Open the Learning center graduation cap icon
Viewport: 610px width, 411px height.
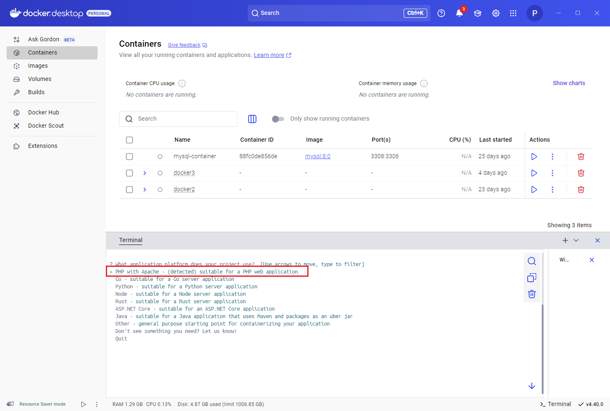[478, 13]
